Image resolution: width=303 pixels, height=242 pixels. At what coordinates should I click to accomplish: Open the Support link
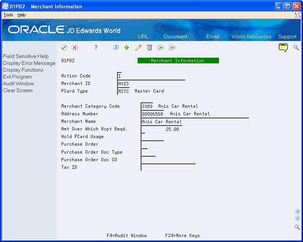pyautogui.click(x=287, y=36)
